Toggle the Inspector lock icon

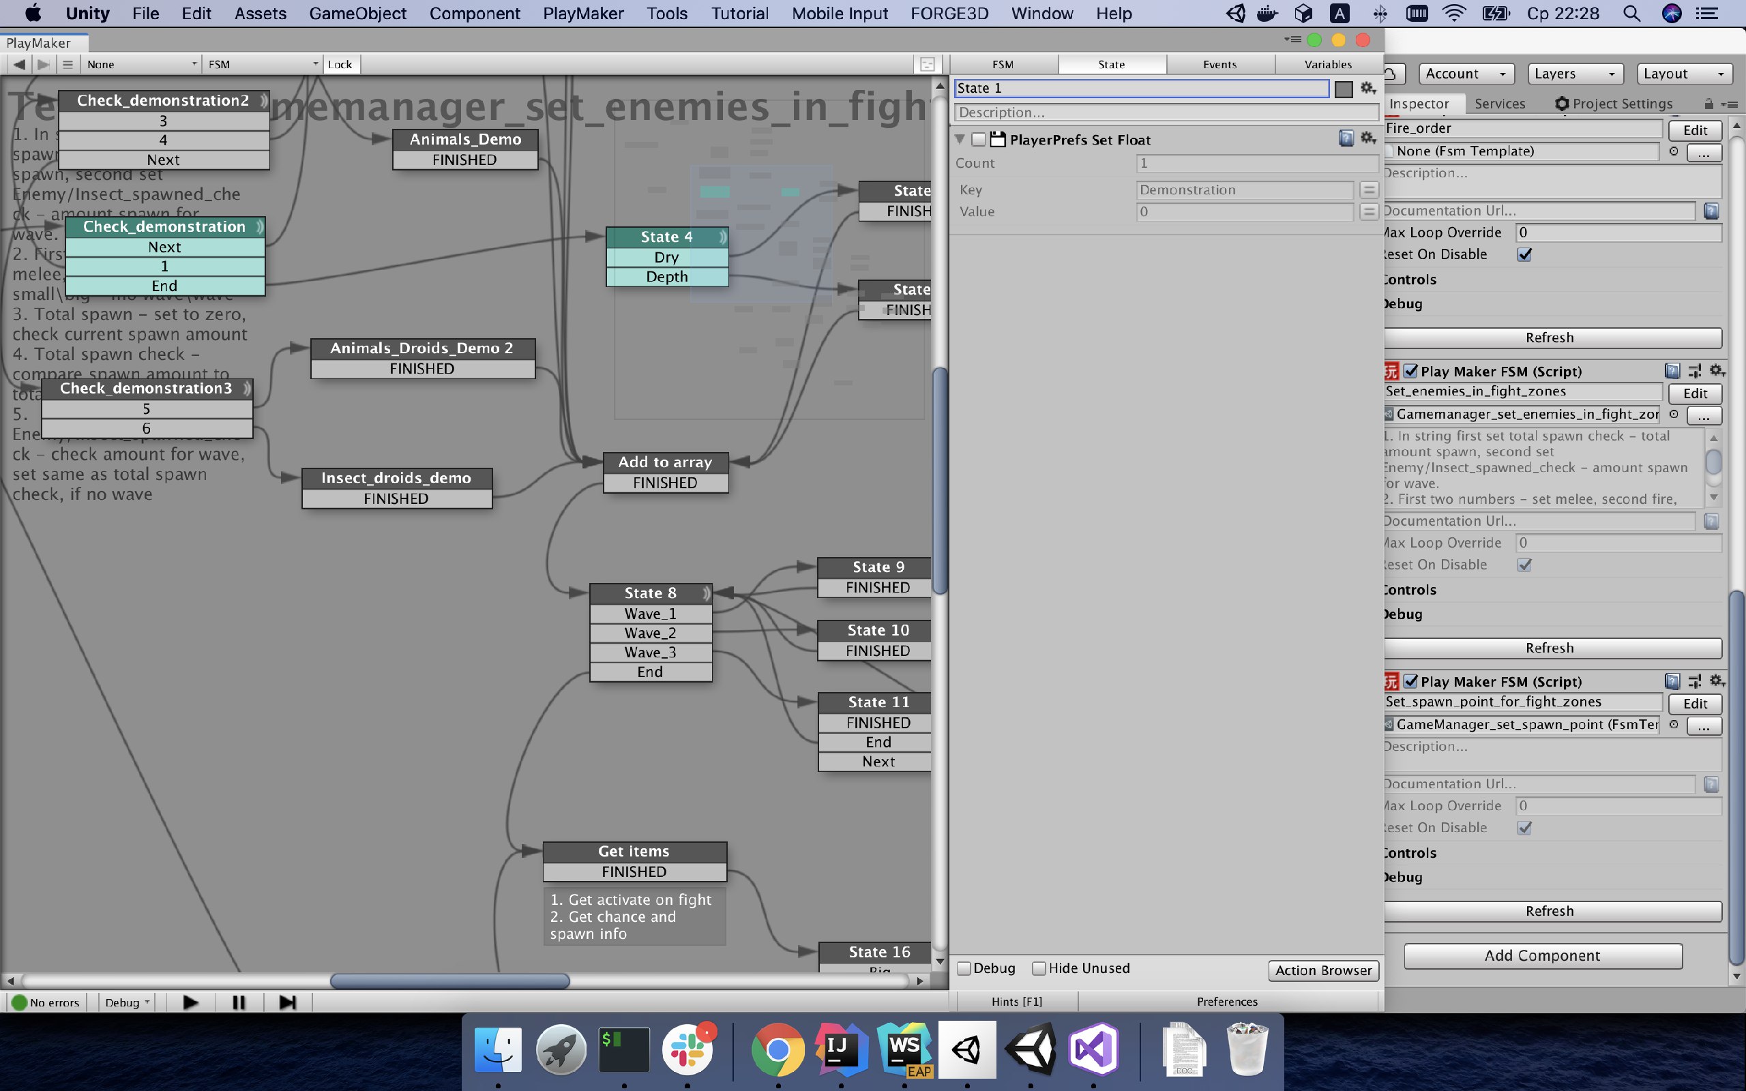[x=1708, y=104]
